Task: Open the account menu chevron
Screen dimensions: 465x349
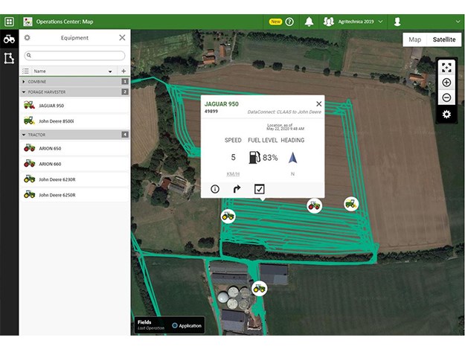Action: pos(458,22)
